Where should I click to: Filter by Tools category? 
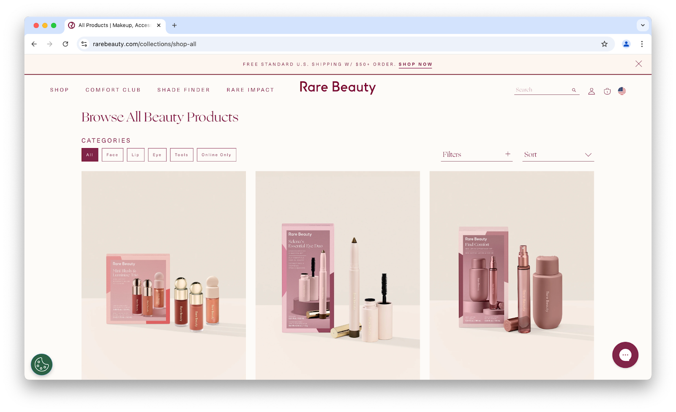182,155
